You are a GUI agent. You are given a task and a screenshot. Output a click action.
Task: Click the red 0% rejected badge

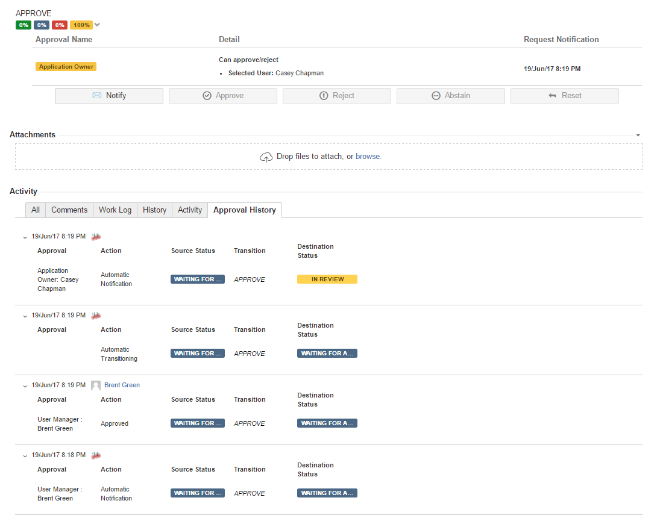click(x=59, y=25)
